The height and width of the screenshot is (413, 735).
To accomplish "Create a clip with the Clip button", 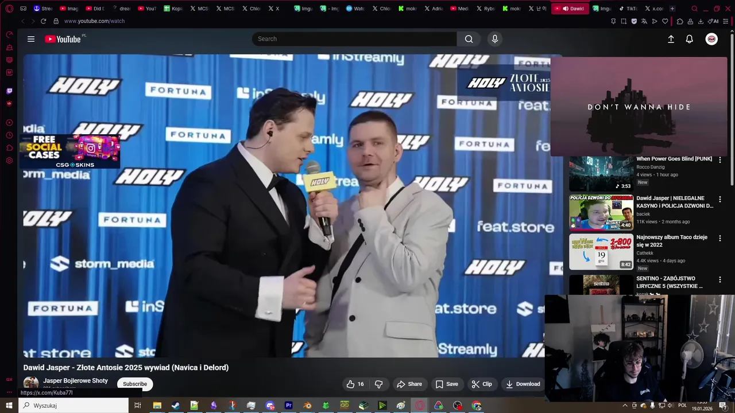I will point(482,384).
